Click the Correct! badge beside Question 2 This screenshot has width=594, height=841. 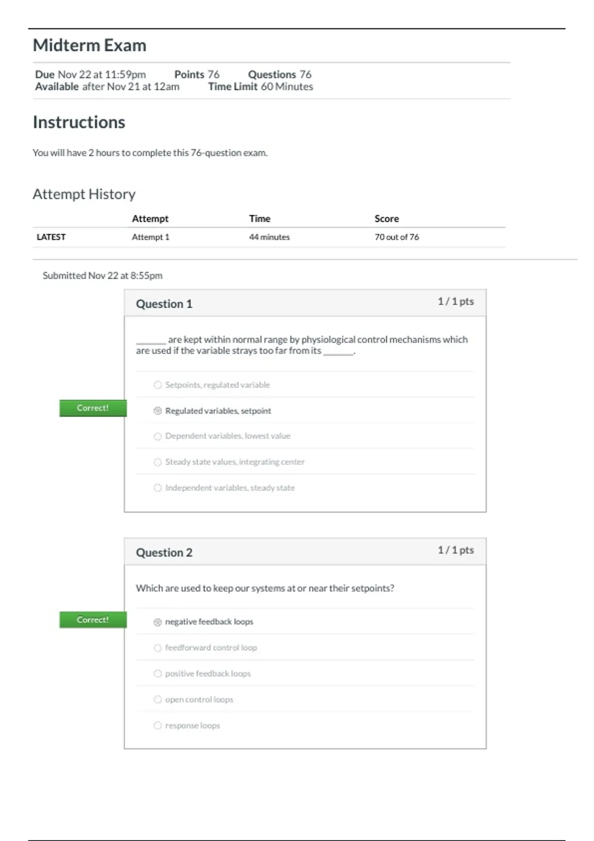(93, 620)
